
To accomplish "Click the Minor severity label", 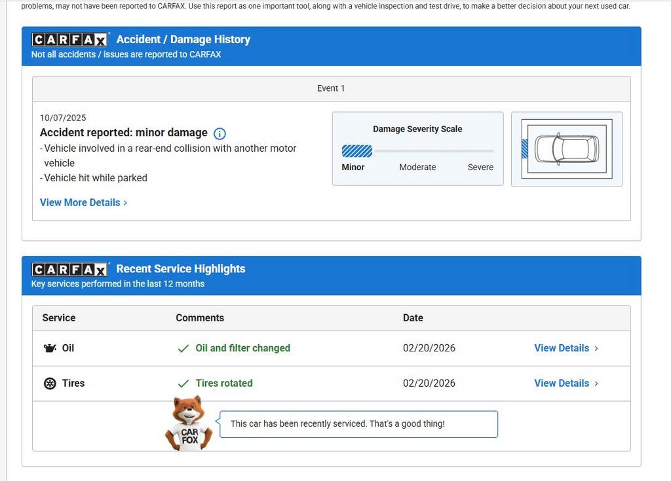I will pos(353,167).
